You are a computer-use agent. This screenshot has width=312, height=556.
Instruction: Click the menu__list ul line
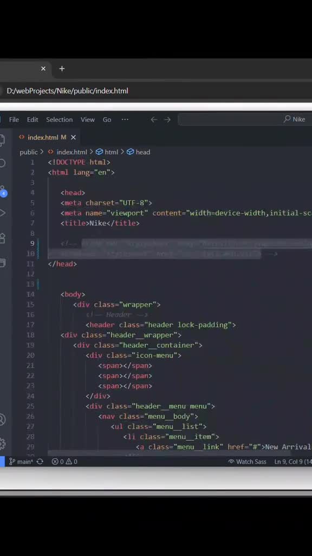pos(159,427)
